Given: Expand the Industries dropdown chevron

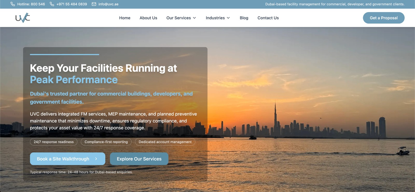Looking at the screenshot, I should pos(228,18).
